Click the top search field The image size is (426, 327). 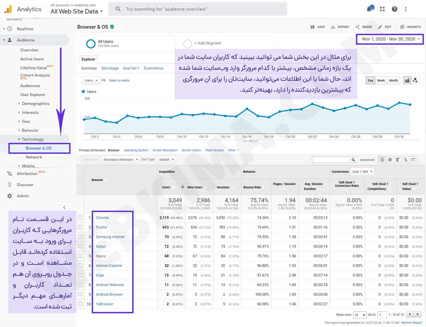[x=198, y=9]
